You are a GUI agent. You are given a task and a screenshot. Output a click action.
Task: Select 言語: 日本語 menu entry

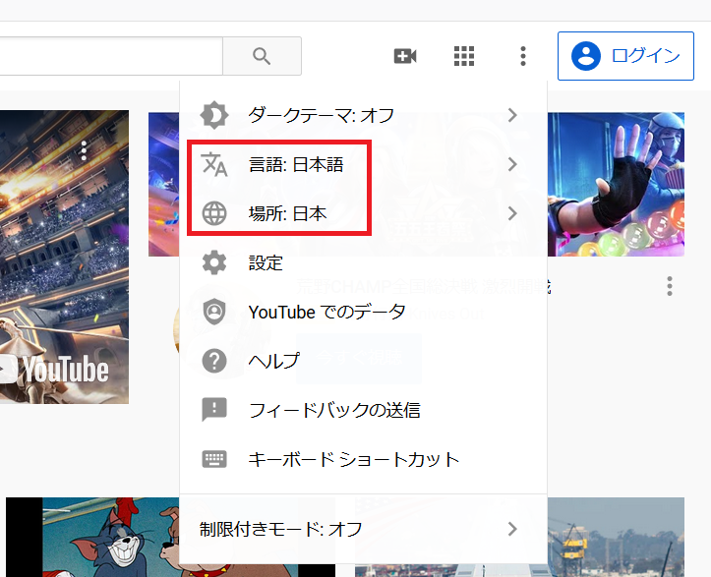[x=363, y=164]
